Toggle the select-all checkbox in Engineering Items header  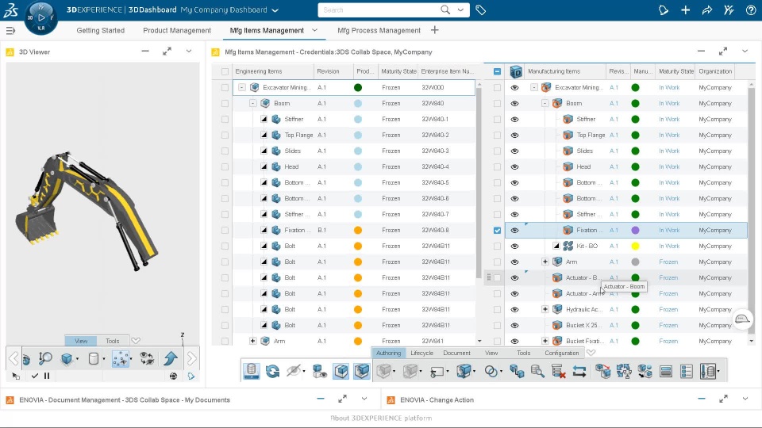[x=225, y=71]
